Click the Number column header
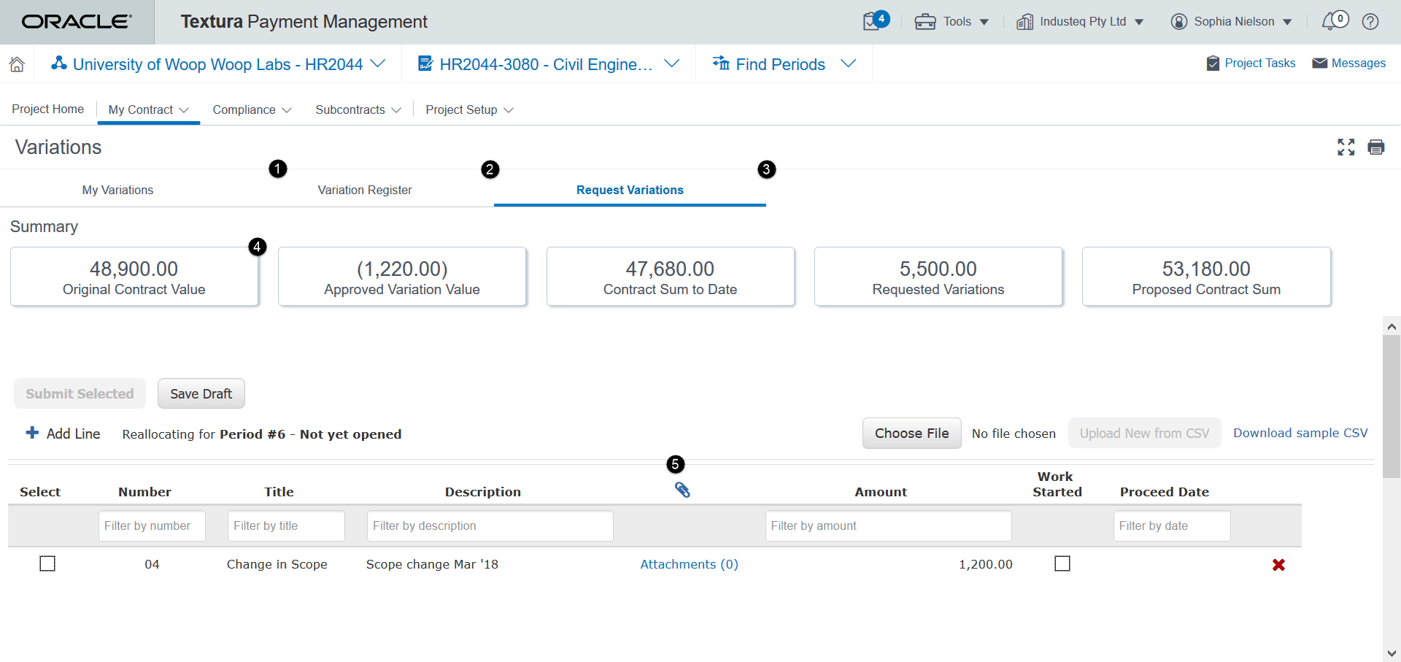Viewport: 1401px width, 662px height. coord(144,492)
